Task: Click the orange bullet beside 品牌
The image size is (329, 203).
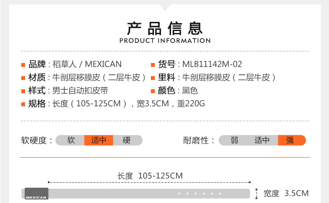Action: coord(23,65)
